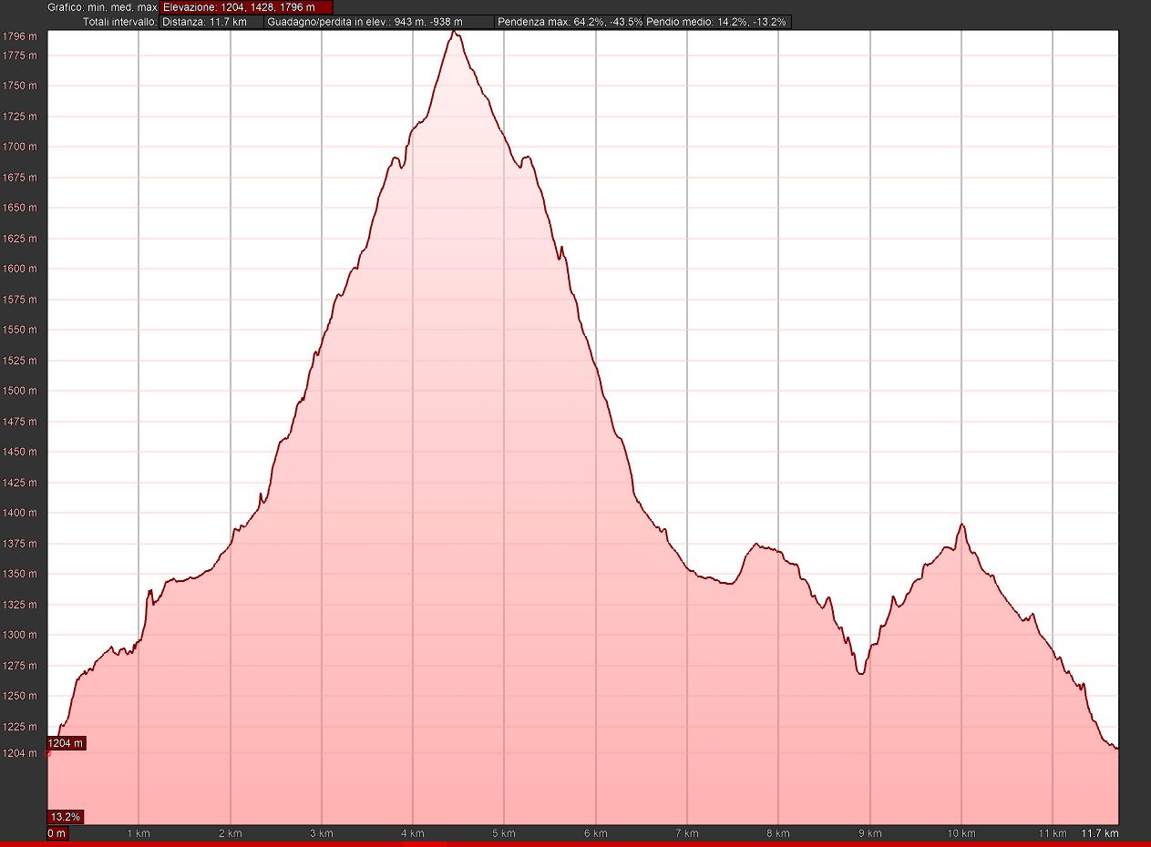1151x847 pixels.
Task: Click the 1796 m top elevation axis label
Action: (x=20, y=36)
